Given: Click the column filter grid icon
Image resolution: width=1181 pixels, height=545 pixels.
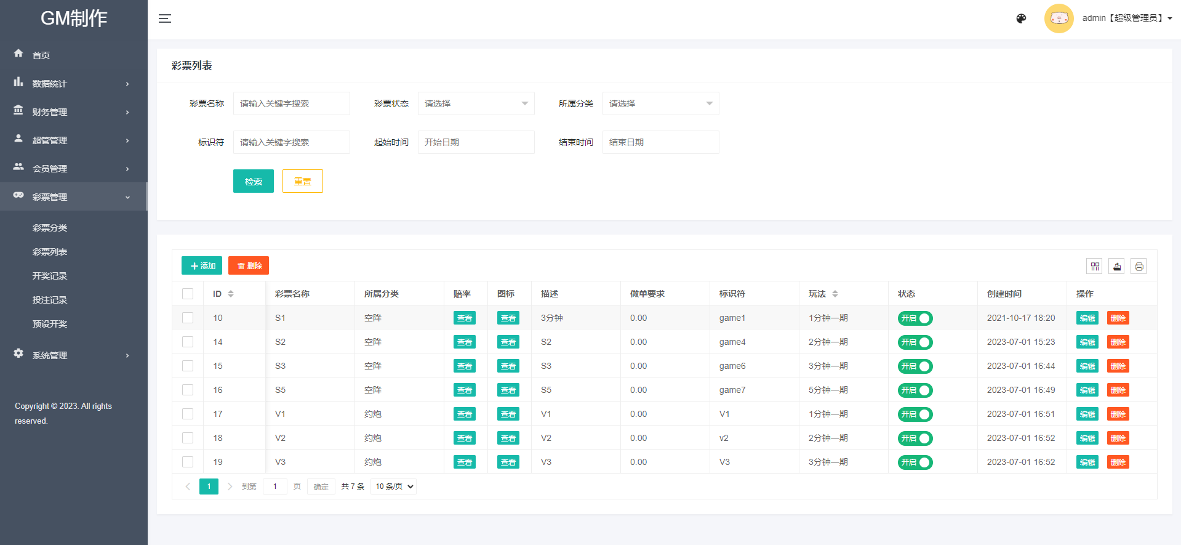Looking at the screenshot, I should pyautogui.click(x=1095, y=267).
